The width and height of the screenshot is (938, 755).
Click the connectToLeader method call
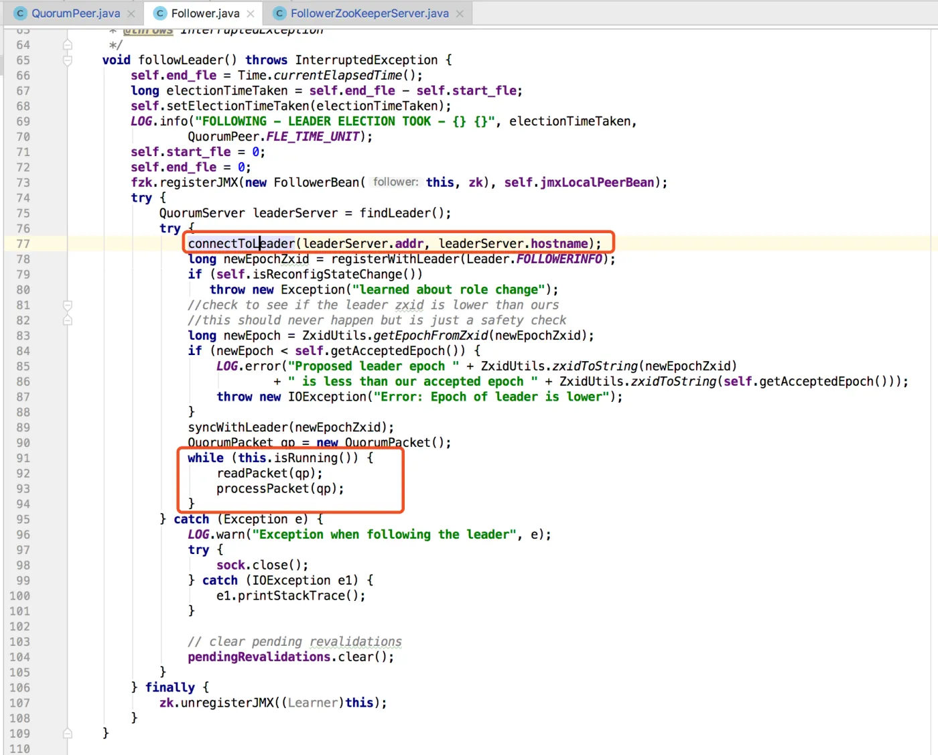click(x=241, y=244)
